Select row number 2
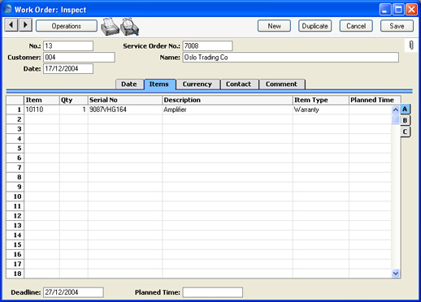The width and height of the screenshot is (421, 302). pyautogui.click(x=15, y=119)
